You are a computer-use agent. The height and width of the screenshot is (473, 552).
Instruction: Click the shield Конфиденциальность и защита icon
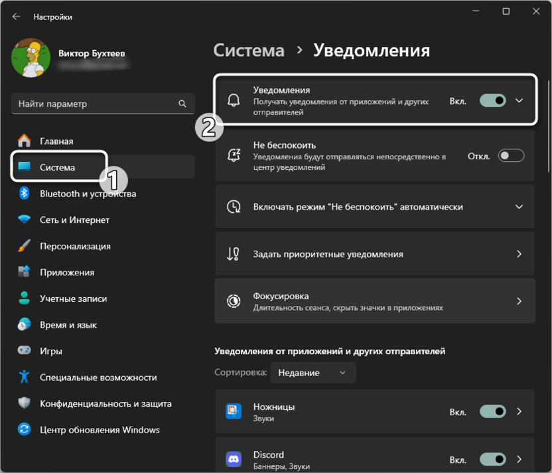[x=25, y=403]
